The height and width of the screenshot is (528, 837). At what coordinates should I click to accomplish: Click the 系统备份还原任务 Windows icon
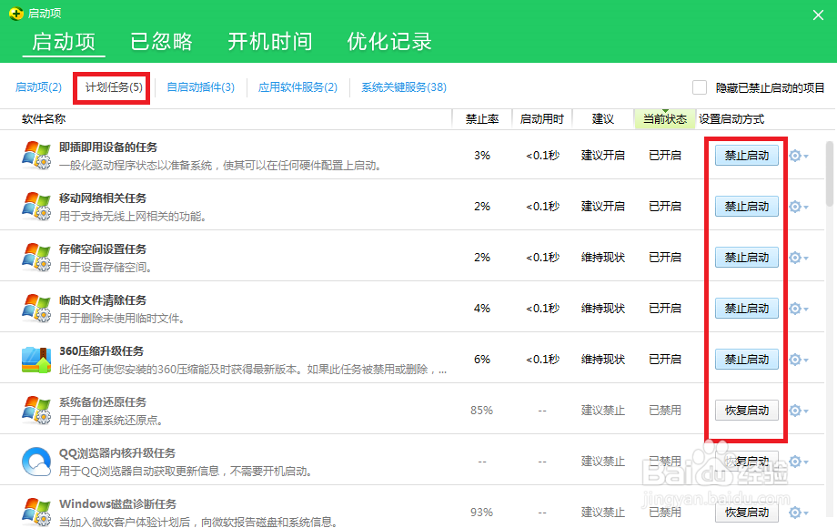click(x=37, y=411)
